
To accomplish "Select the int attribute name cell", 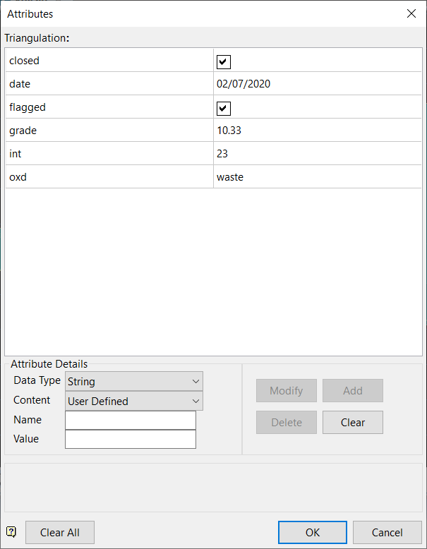I will point(109,154).
